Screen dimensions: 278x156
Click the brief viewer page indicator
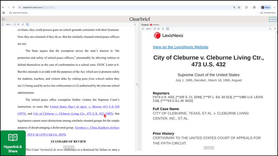pos(69,147)
